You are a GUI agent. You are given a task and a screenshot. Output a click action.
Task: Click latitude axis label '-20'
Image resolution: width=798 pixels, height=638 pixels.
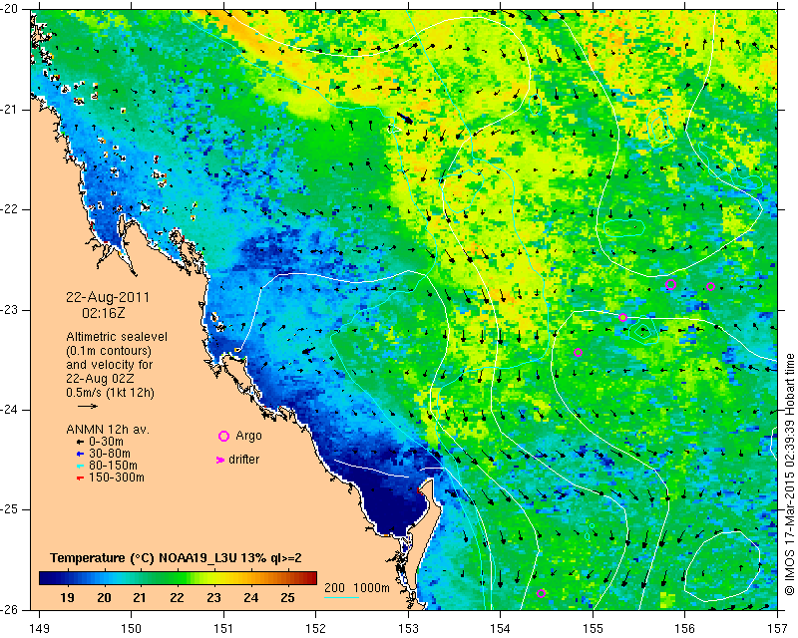pyautogui.click(x=11, y=9)
